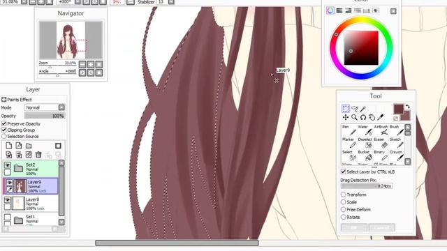Viewport: 447px width, 251px height.
Task: Click Navigator zoom in plus button
Action: [x=91, y=64]
